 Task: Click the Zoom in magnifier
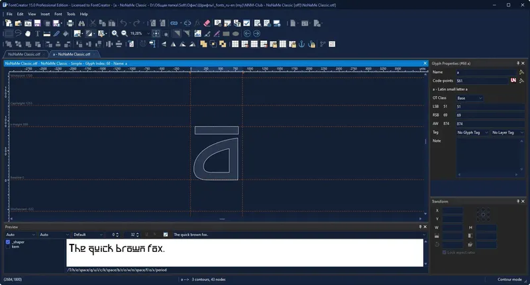115,33
